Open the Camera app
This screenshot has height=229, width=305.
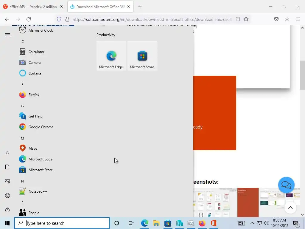30,63
